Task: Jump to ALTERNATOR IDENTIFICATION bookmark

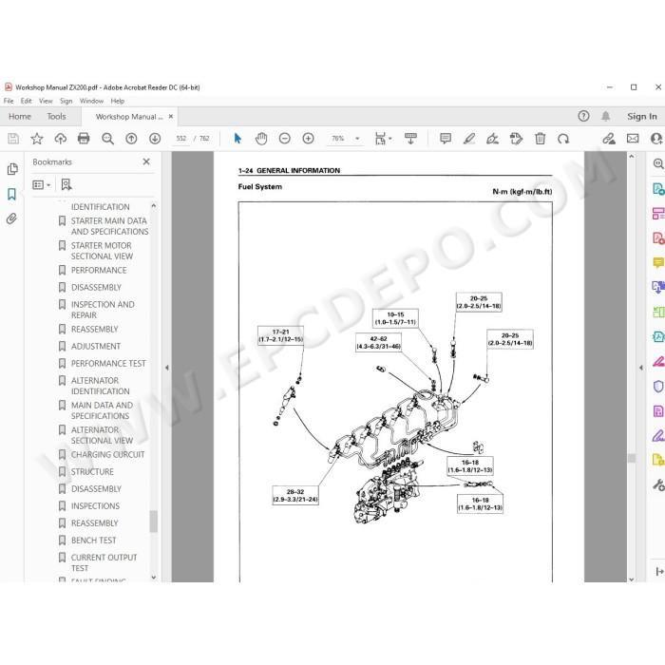Action: click(100, 386)
